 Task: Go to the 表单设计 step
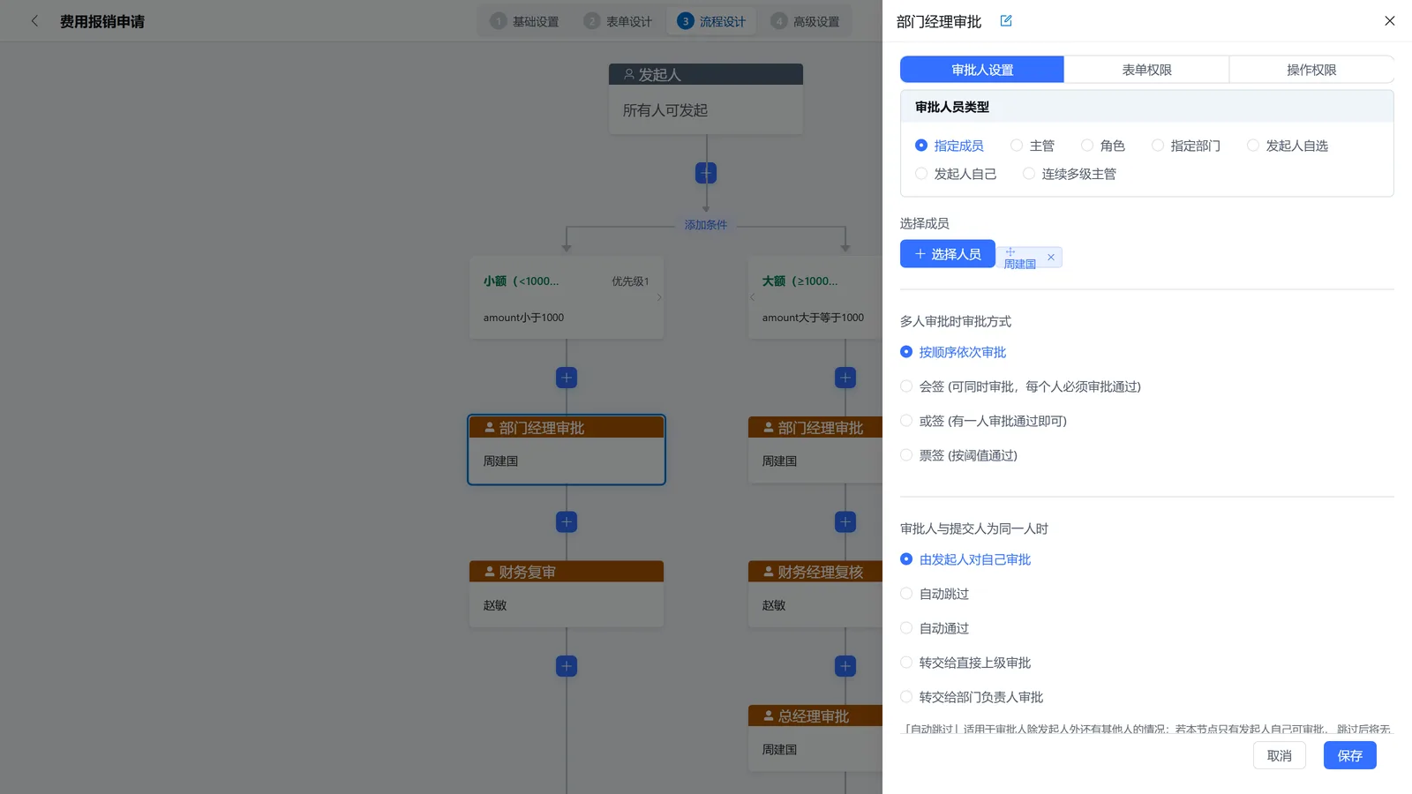click(x=619, y=21)
